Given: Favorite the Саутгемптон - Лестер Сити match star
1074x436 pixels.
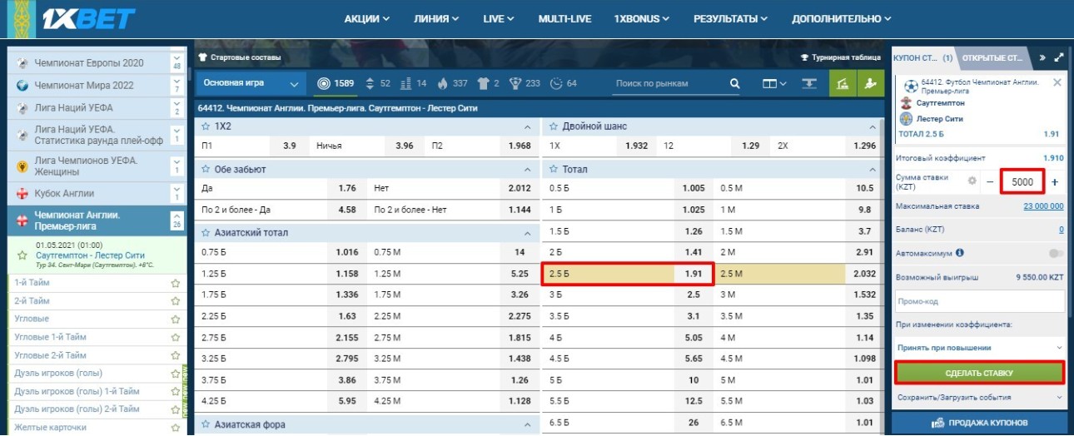Looking at the screenshot, I should 22,255.
